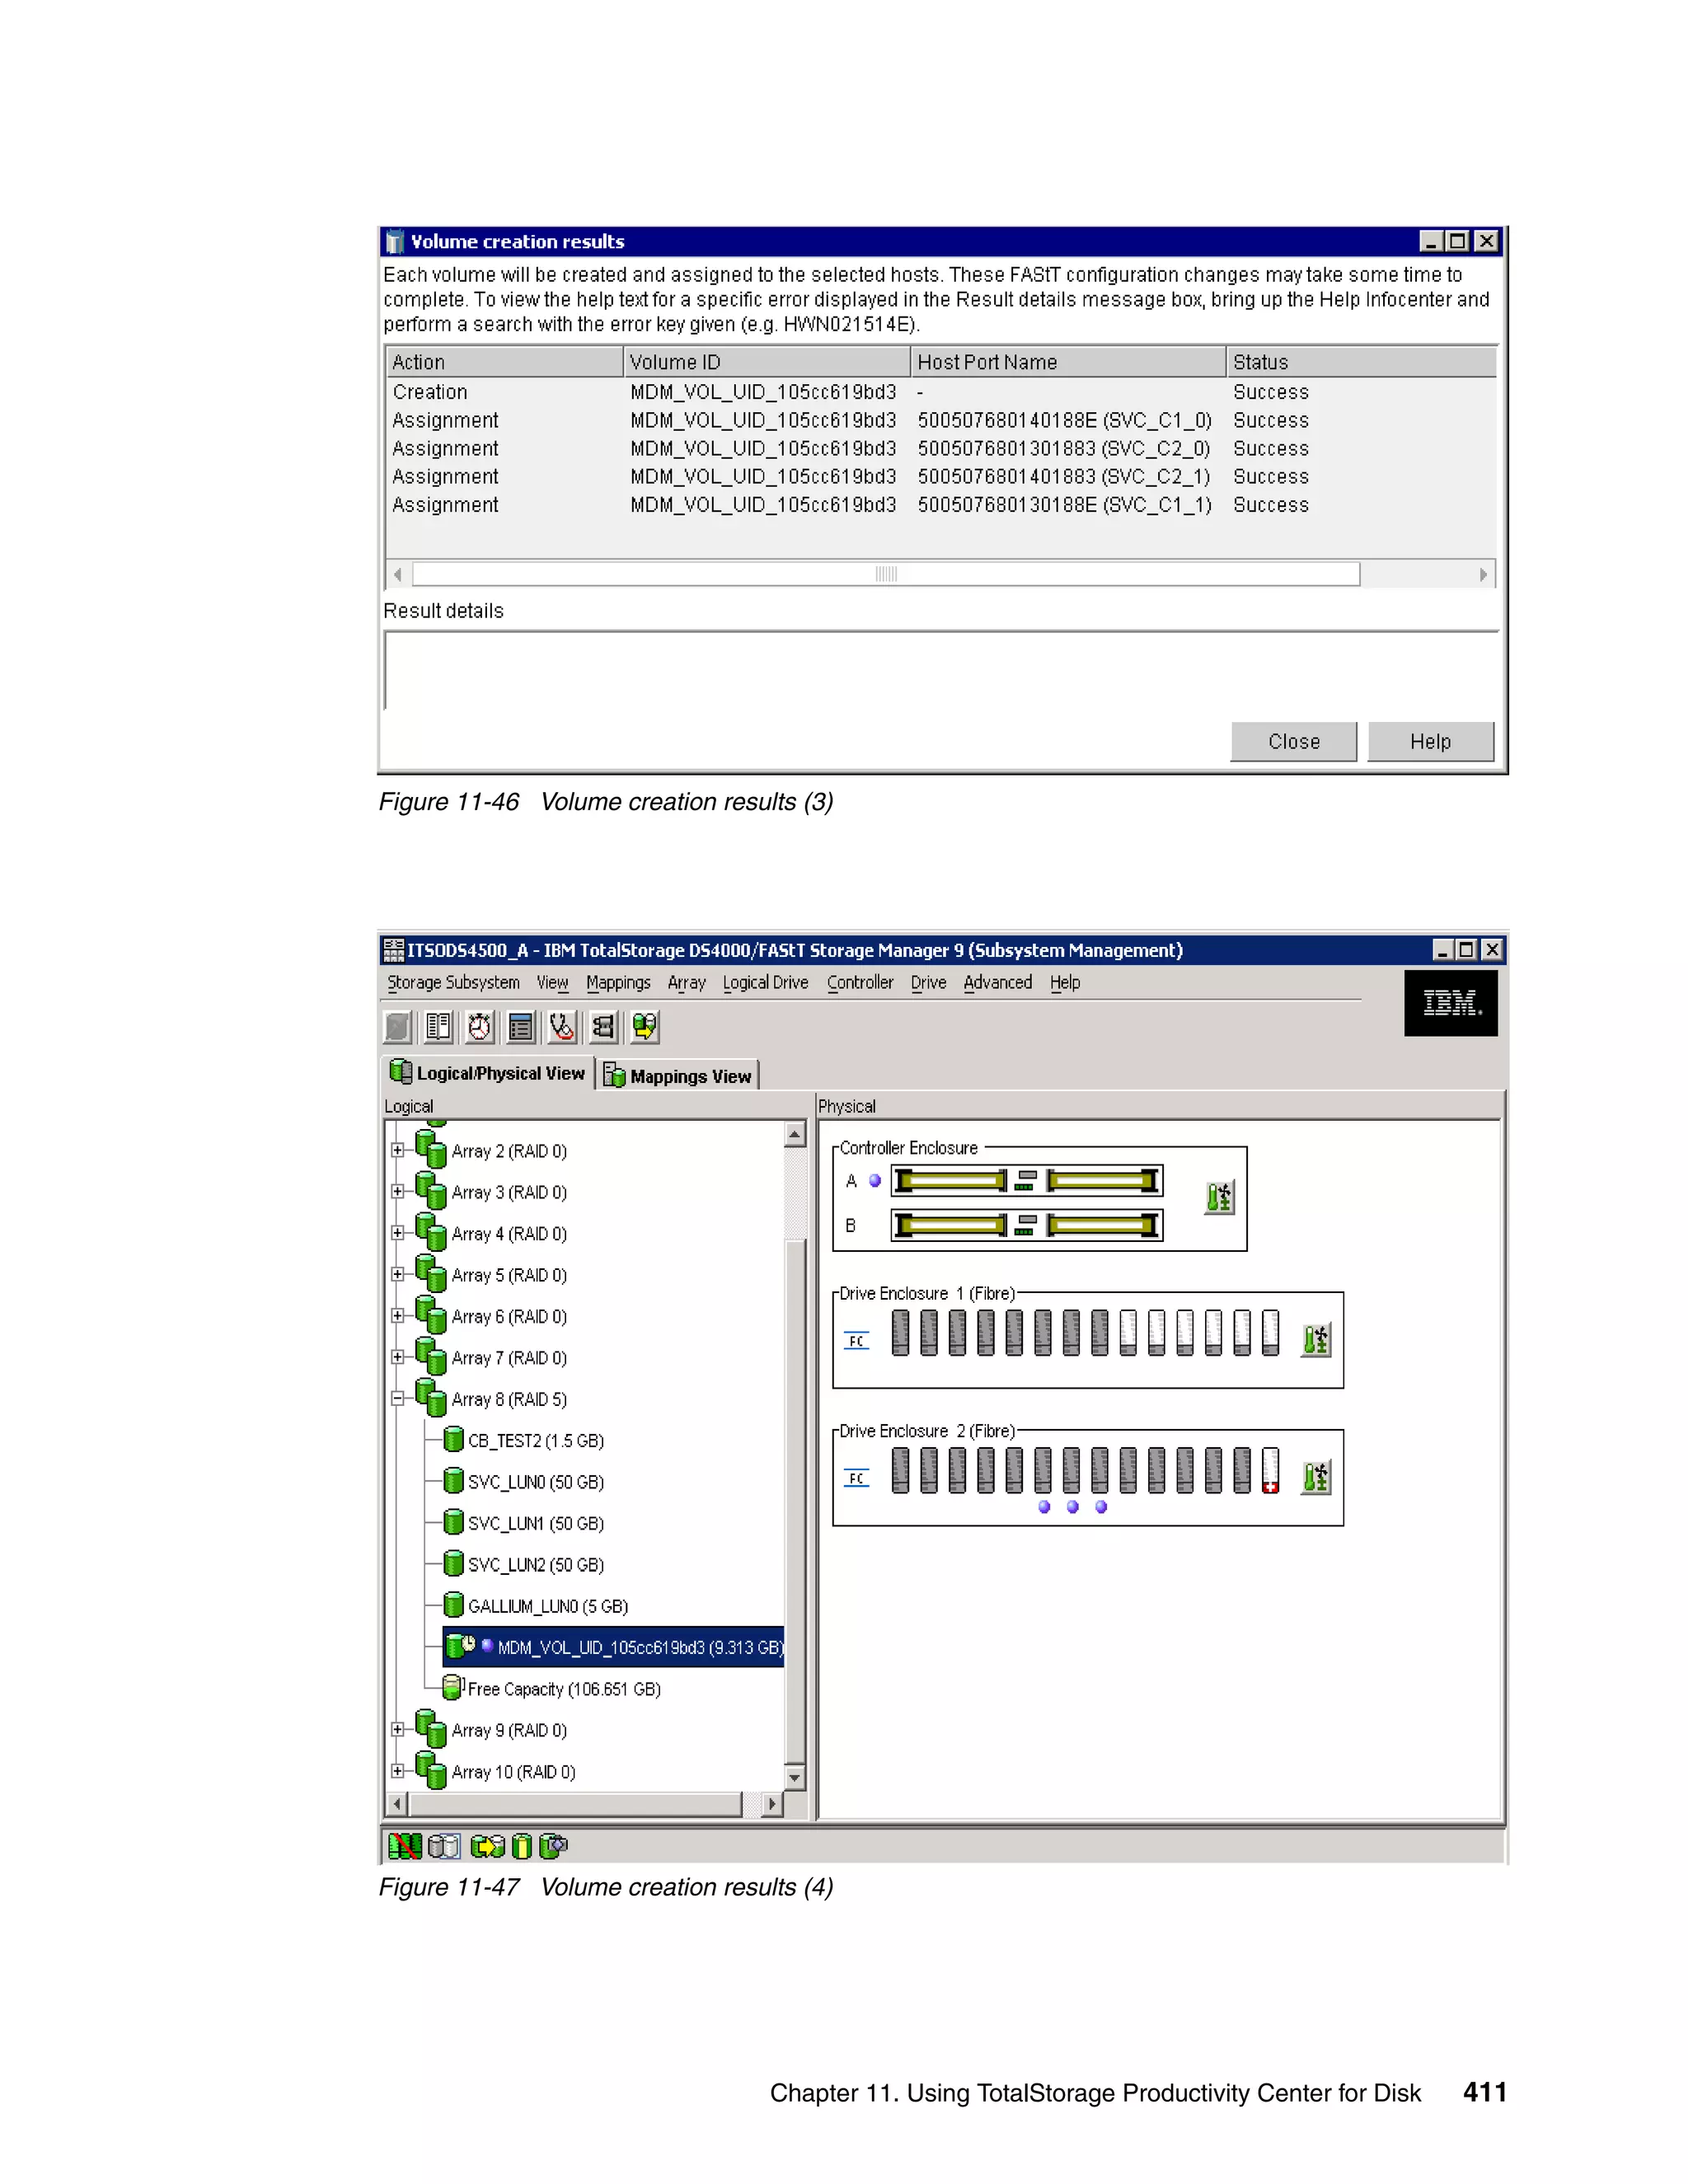Expand Array 5 (RAID 0)
This screenshot has height=2184, width=1688.
(x=397, y=1274)
